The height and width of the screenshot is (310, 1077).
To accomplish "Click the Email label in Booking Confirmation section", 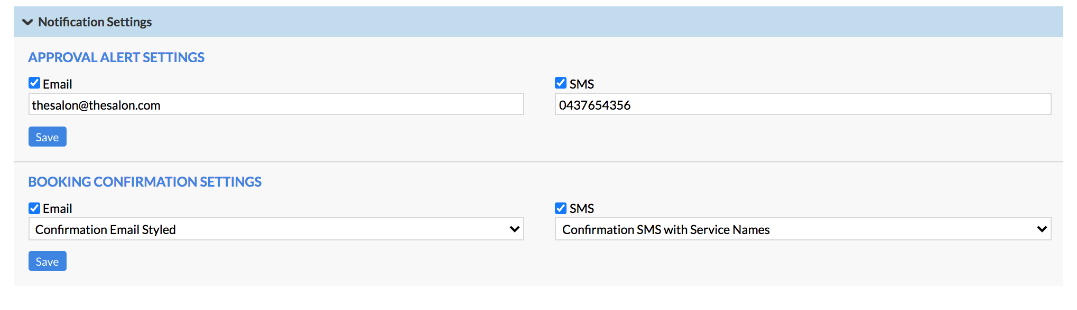I will tap(57, 209).
